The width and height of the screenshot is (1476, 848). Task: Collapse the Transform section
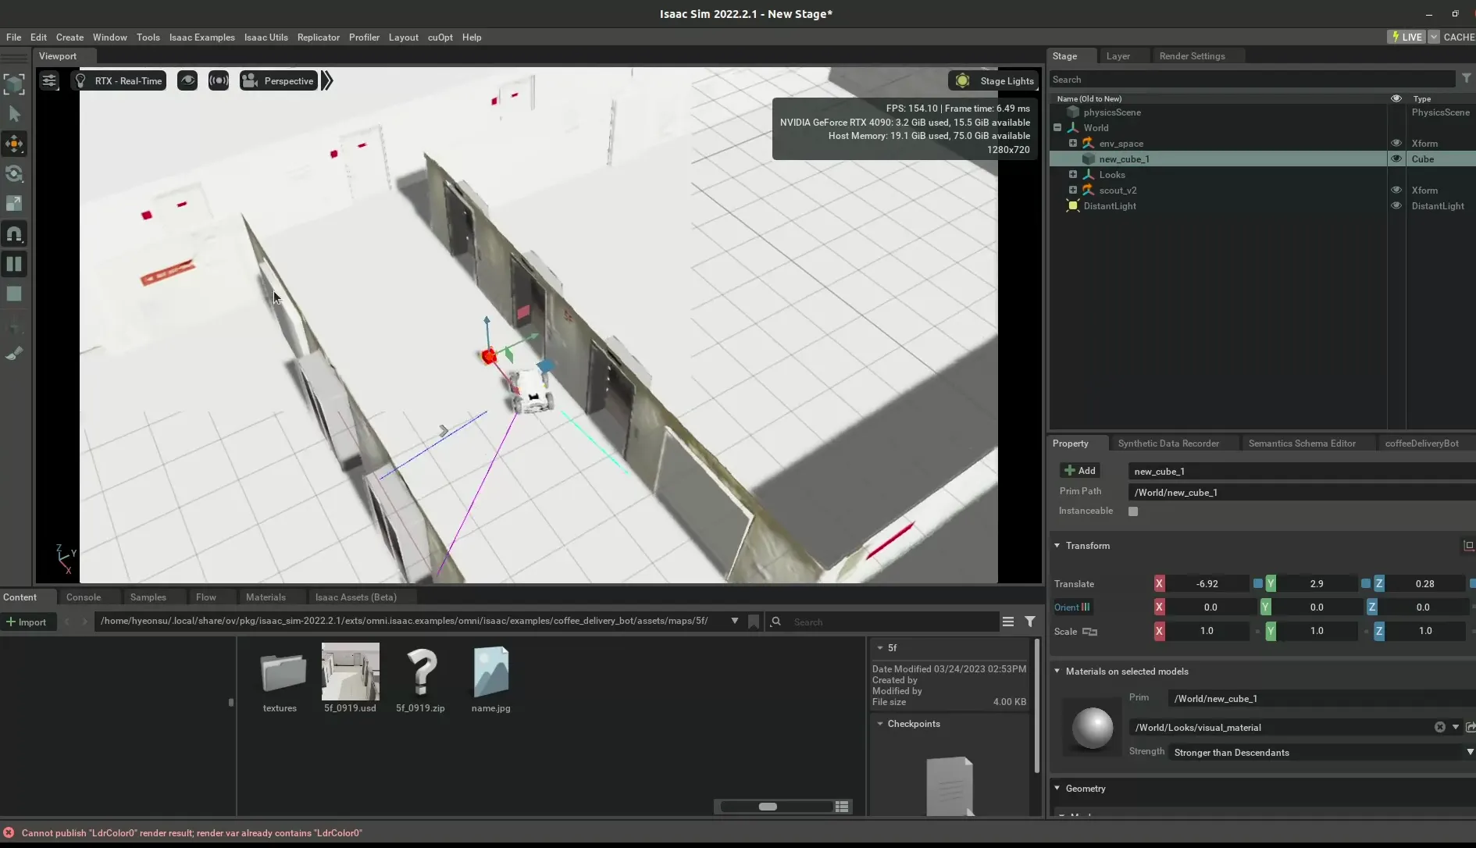pyautogui.click(x=1057, y=546)
